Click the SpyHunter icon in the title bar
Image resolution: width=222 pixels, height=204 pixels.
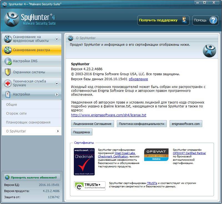coord(4,4)
